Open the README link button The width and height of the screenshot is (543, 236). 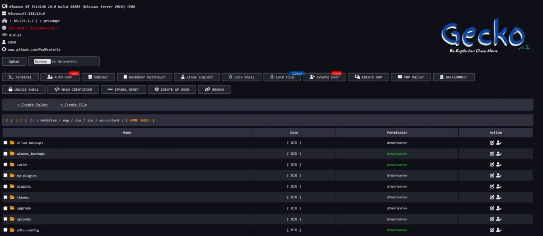[x=214, y=90]
